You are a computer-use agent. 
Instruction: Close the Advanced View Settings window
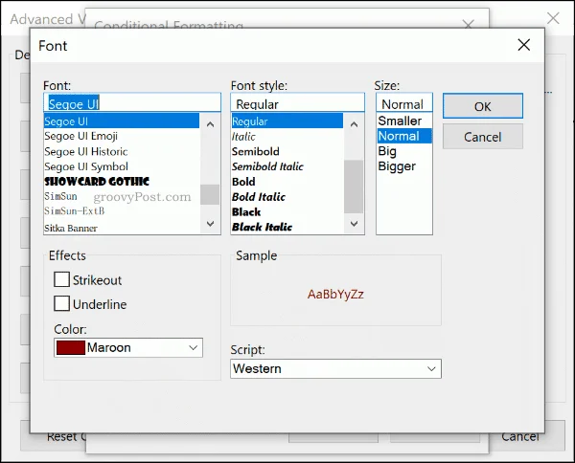(x=553, y=18)
